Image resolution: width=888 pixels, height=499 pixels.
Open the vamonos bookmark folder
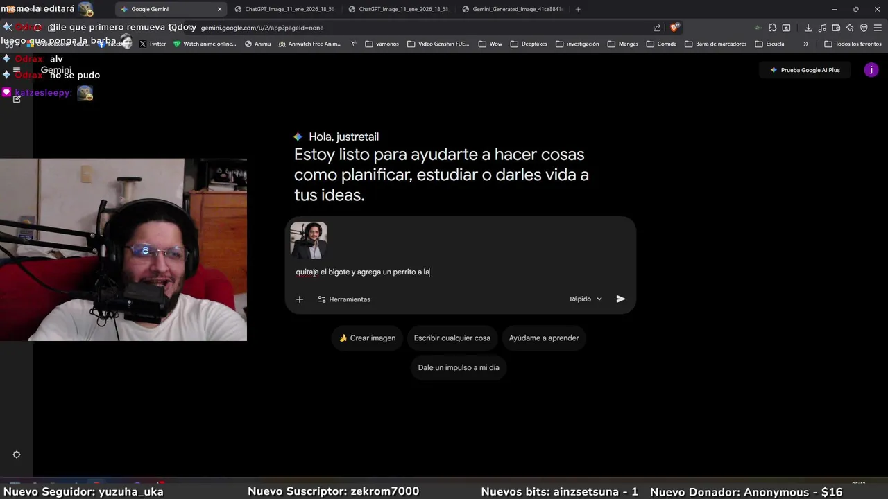(x=382, y=44)
